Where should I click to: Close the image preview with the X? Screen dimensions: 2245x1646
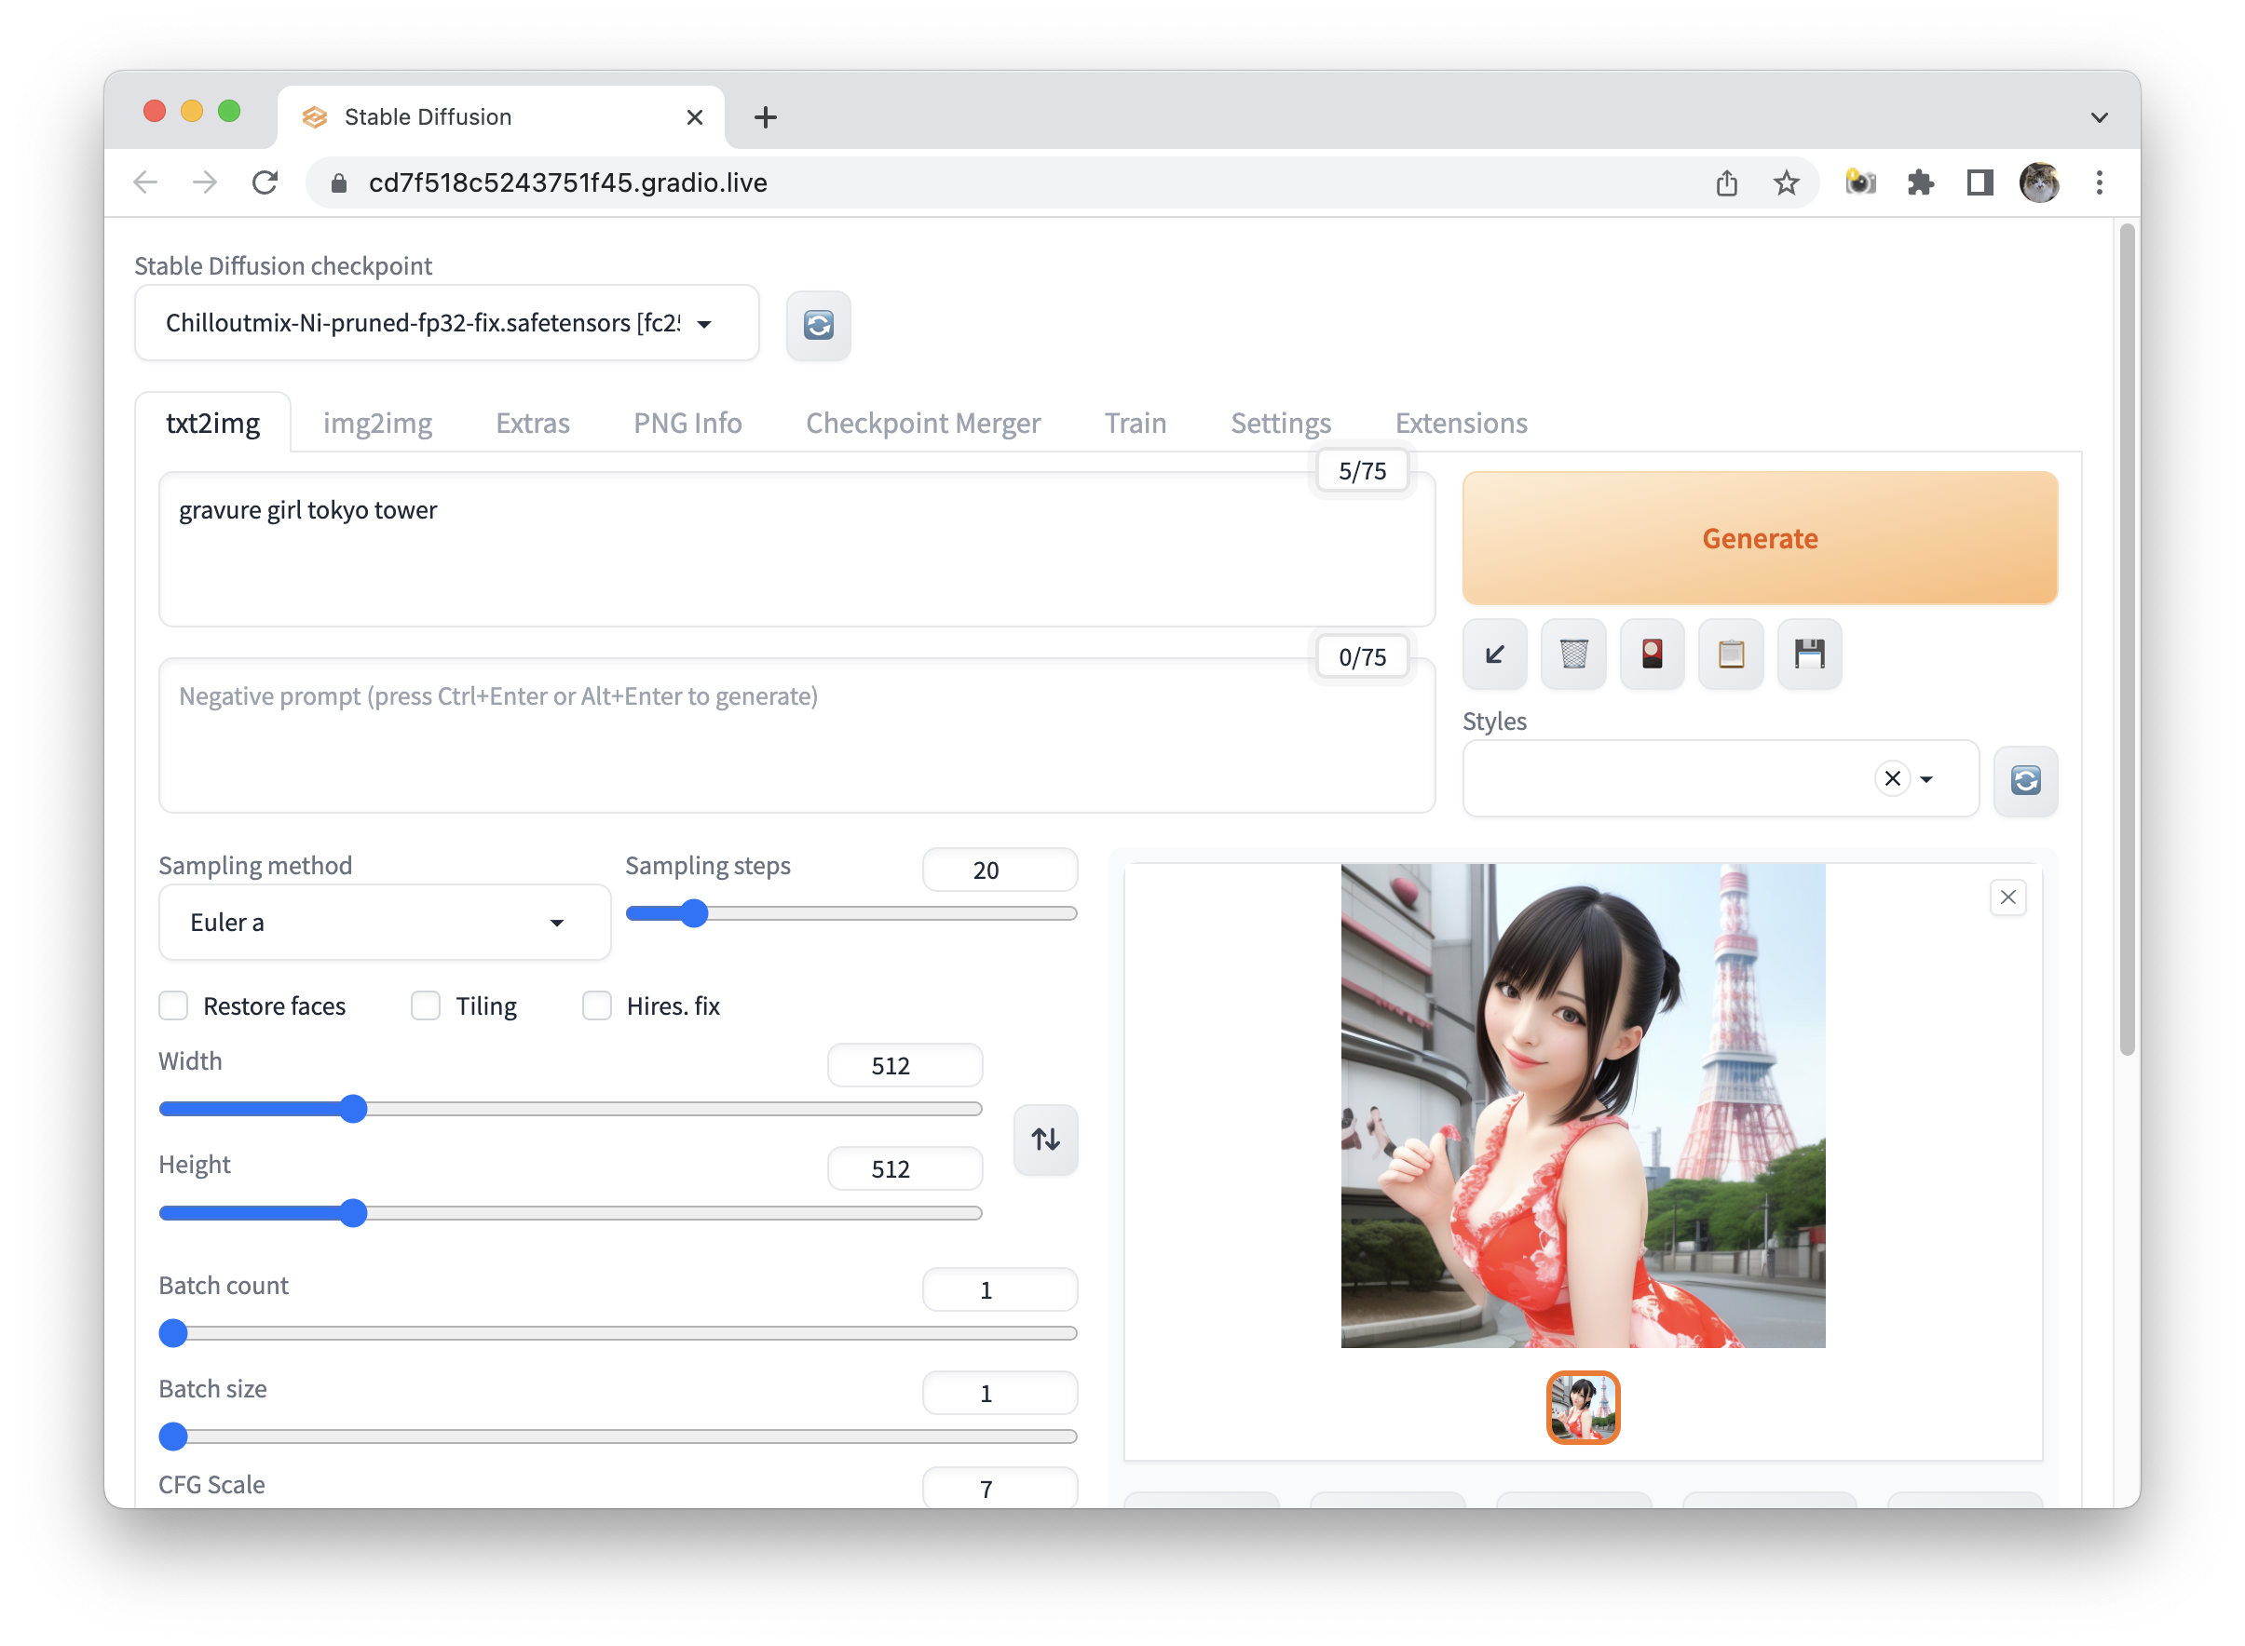point(2007,897)
